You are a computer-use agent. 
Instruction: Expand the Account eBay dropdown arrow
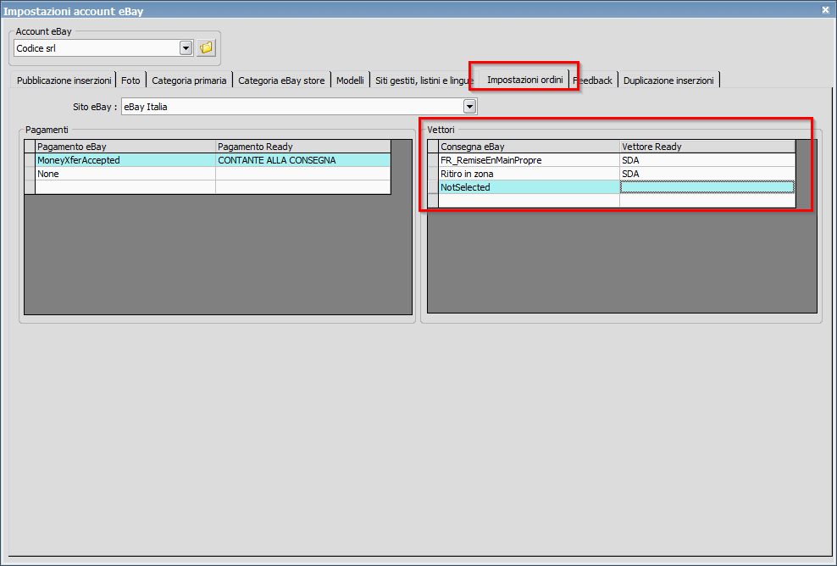pyautogui.click(x=186, y=48)
